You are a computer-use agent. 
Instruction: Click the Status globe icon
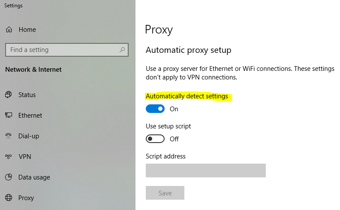coord(9,95)
